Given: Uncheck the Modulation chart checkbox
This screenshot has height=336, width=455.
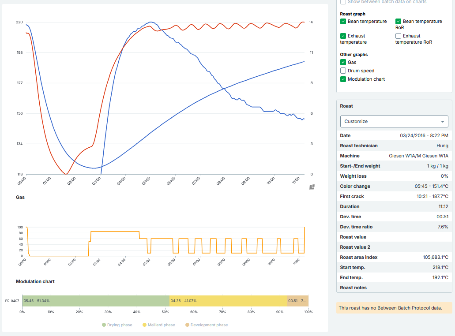Looking at the screenshot, I should [343, 79].
